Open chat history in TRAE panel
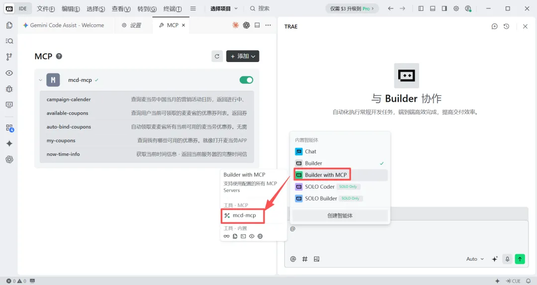 coord(507,26)
